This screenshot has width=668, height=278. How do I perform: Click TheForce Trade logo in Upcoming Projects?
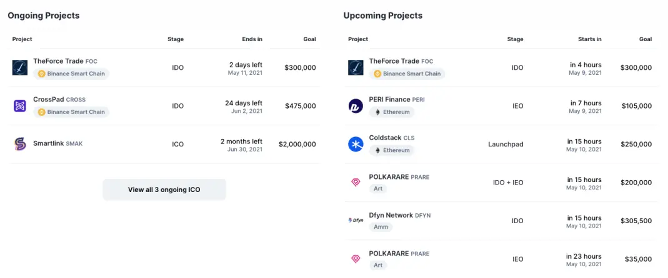[x=356, y=67]
